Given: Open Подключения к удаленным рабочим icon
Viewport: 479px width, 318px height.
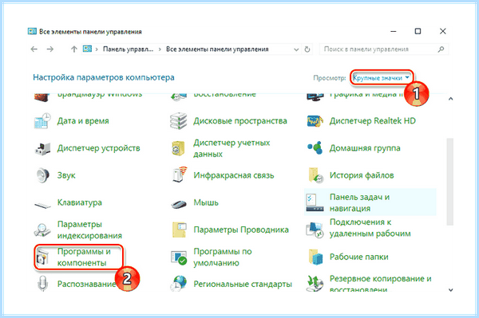Looking at the screenshot, I should point(315,230).
